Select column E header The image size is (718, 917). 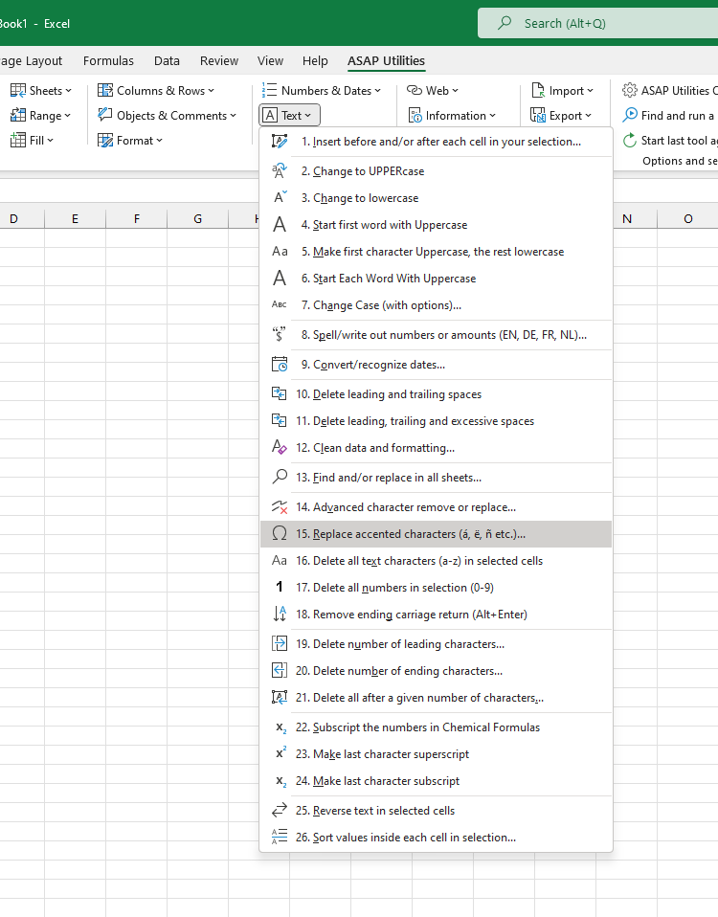(75, 219)
